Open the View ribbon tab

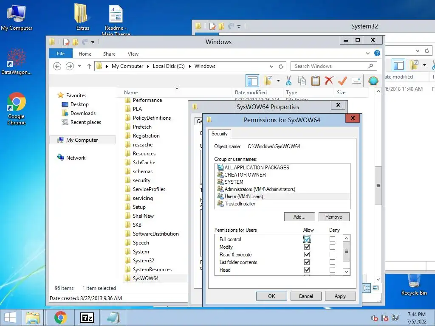pos(133,54)
